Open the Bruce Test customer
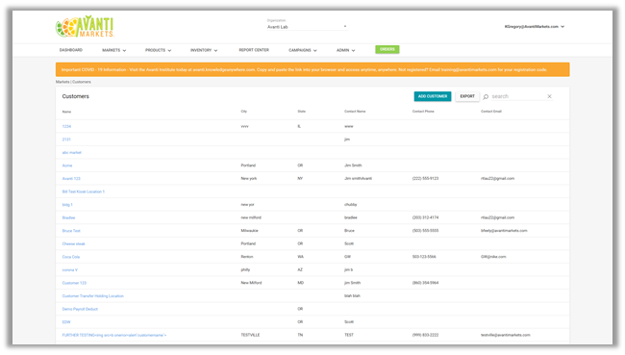625x355 pixels. (71, 231)
